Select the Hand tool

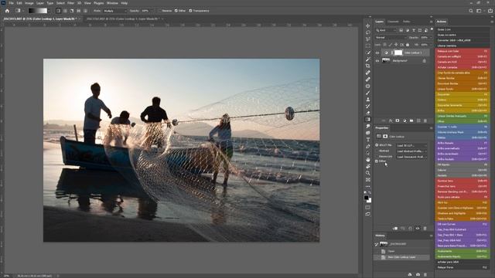368,160
